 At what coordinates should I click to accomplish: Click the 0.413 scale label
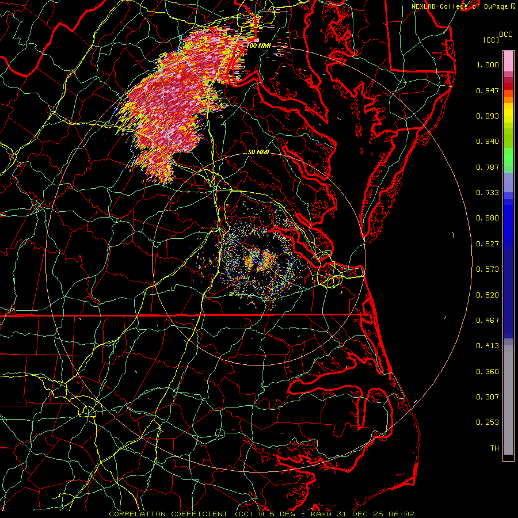click(487, 346)
